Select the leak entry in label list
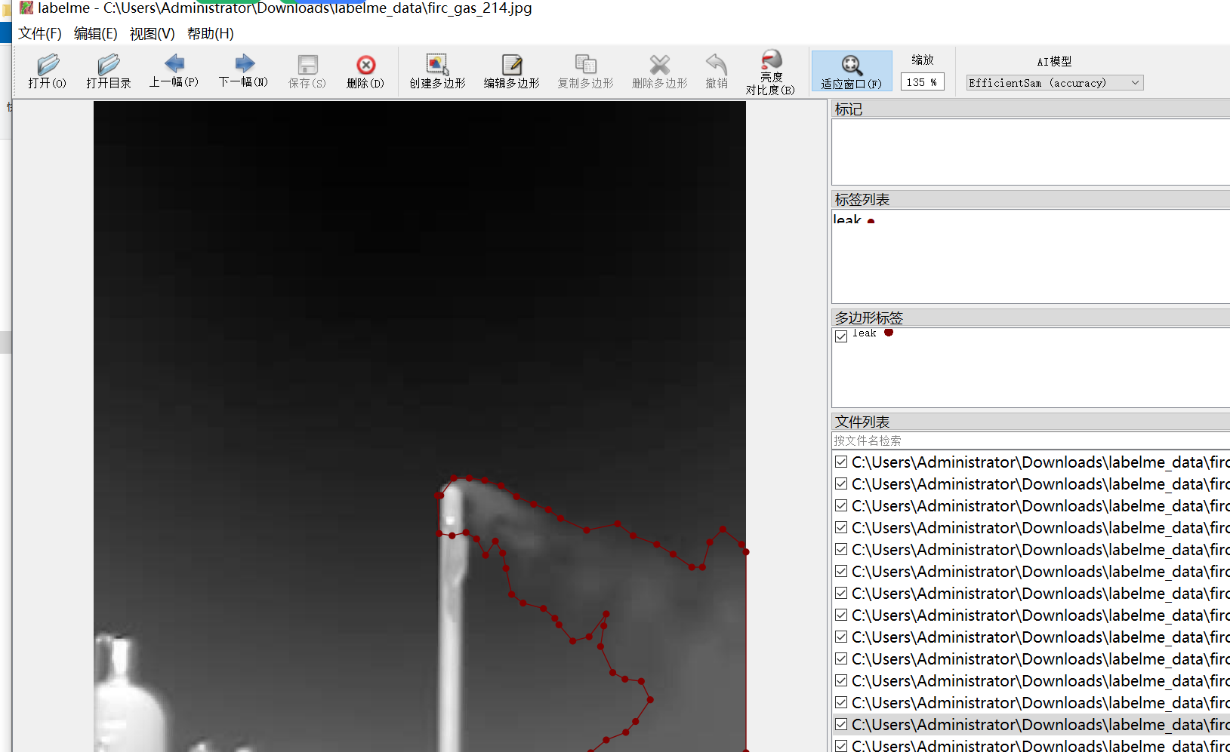This screenshot has height=752, width=1230. pyautogui.click(x=847, y=219)
